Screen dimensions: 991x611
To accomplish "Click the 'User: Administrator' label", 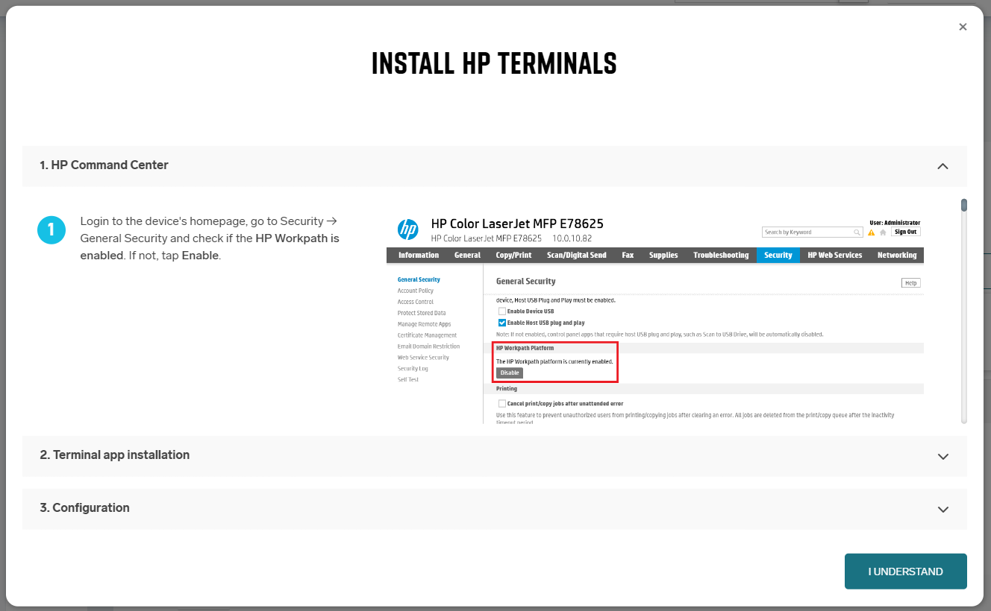I will coord(895,223).
